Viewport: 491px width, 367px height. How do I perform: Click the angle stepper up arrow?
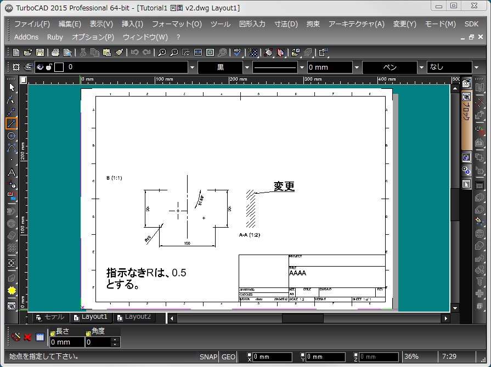[x=115, y=340]
